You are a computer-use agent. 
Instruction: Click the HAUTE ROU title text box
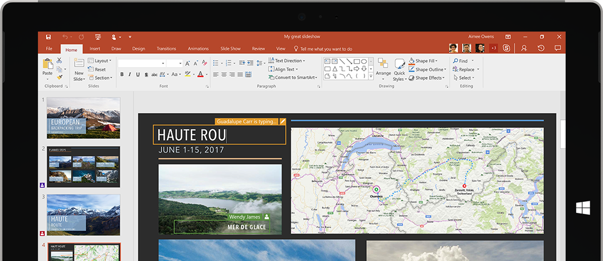point(220,135)
